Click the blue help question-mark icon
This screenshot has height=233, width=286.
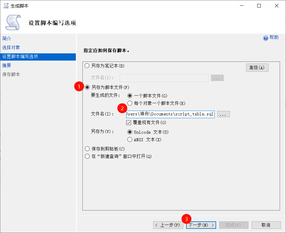click(265, 38)
